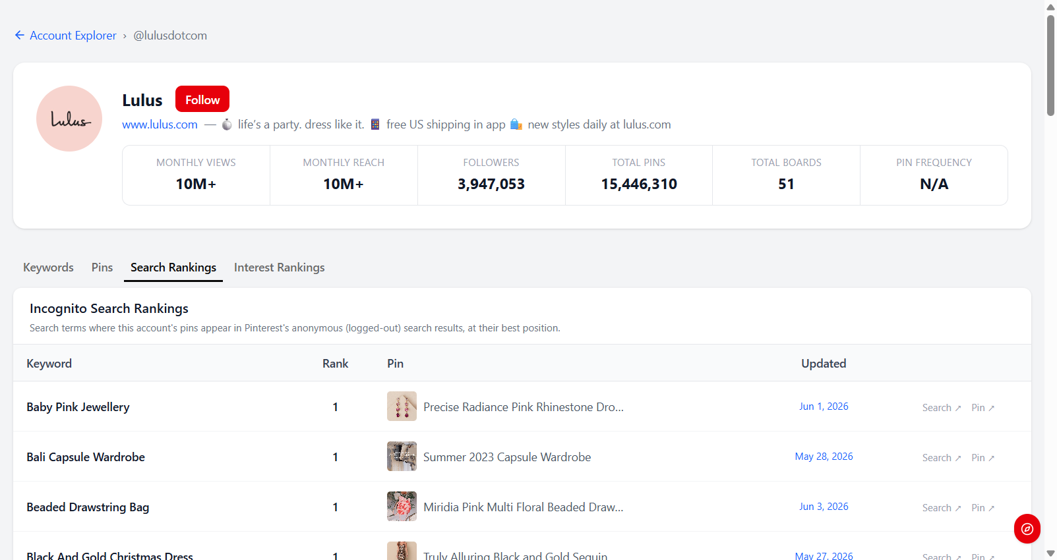Sort by the Rank column header
This screenshot has height=560, width=1057.
pos(335,364)
